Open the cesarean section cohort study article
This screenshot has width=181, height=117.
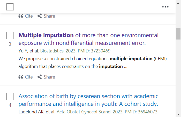click(88, 100)
